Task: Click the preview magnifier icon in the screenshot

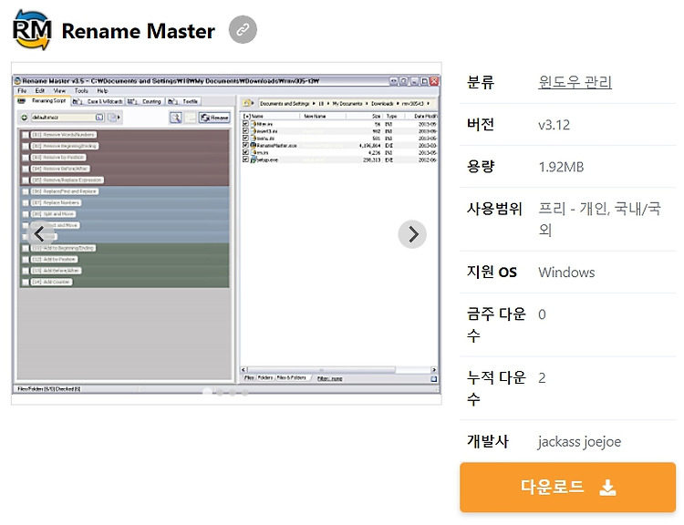Action: pyautogui.click(x=175, y=118)
